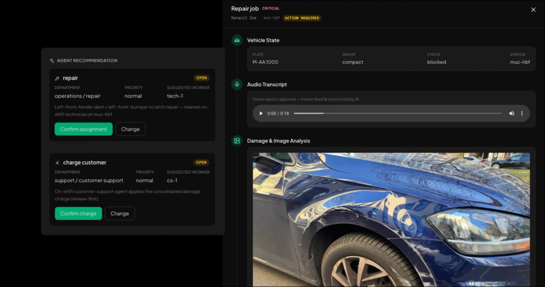
Task: Click the Audio Transcript heading
Action: [267, 85]
